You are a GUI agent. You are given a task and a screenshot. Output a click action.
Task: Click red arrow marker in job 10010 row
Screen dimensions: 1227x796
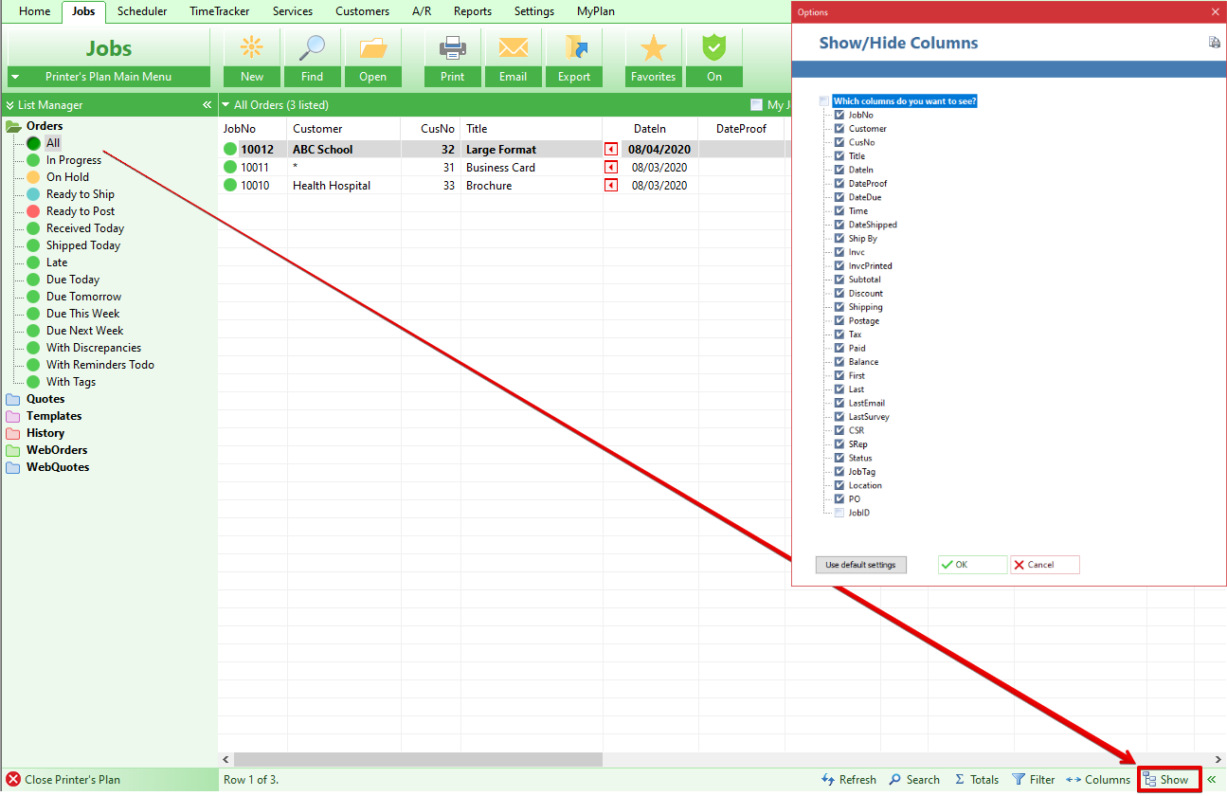(x=611, y=186)
